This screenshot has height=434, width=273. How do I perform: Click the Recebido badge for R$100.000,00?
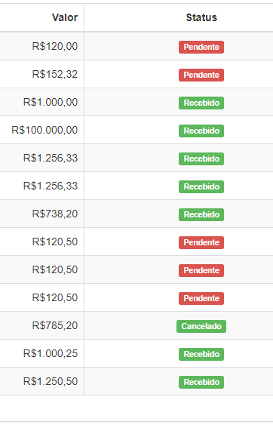[x=201, y=131]
